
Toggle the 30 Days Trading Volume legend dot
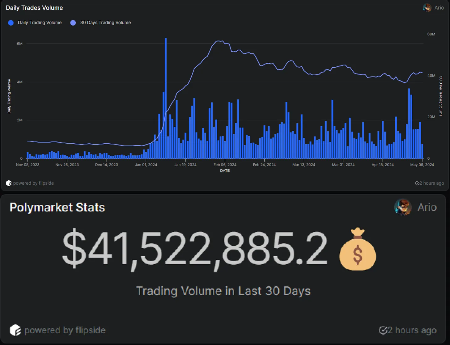[x=73, y=23]
